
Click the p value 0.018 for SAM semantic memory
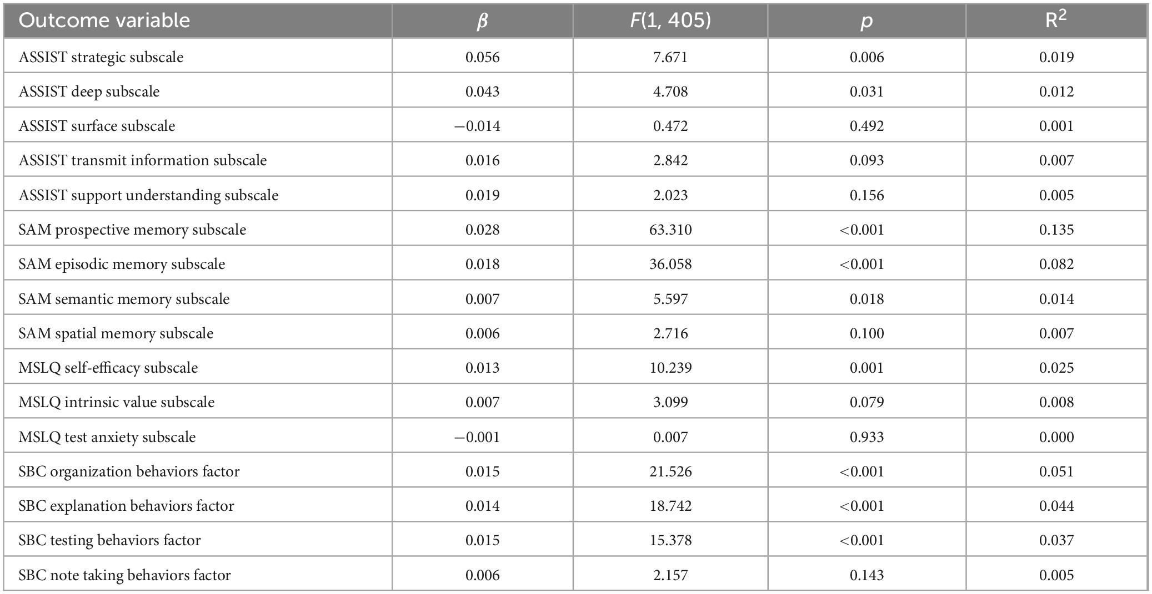tap(866, 299)
